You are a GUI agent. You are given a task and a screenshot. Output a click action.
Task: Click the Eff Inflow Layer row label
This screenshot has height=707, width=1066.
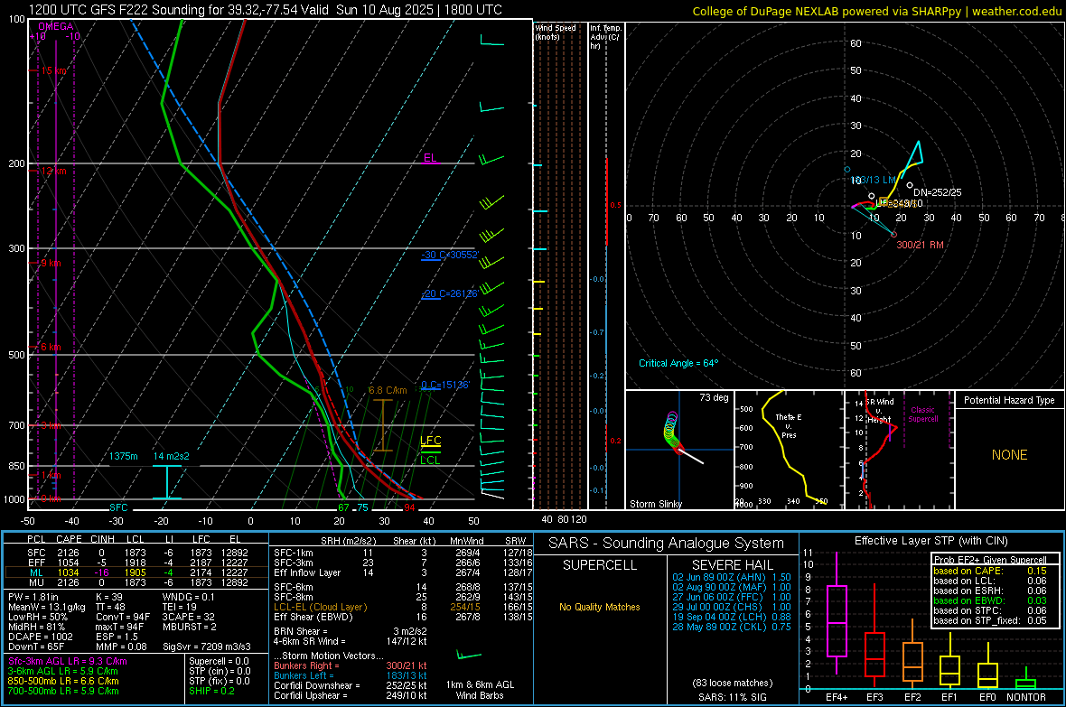306,572
